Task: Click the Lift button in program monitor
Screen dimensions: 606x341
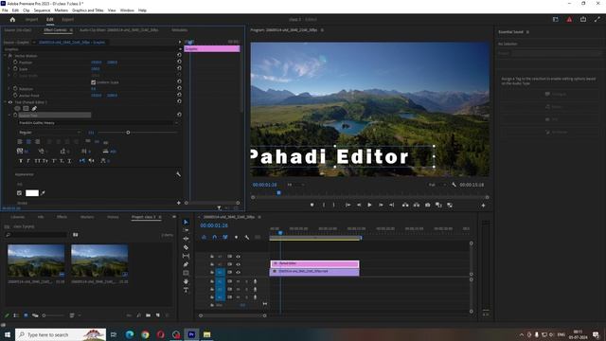Action: [405, 205]
